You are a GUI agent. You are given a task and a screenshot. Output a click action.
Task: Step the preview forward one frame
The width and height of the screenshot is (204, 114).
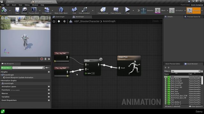(x=49, y=59)
